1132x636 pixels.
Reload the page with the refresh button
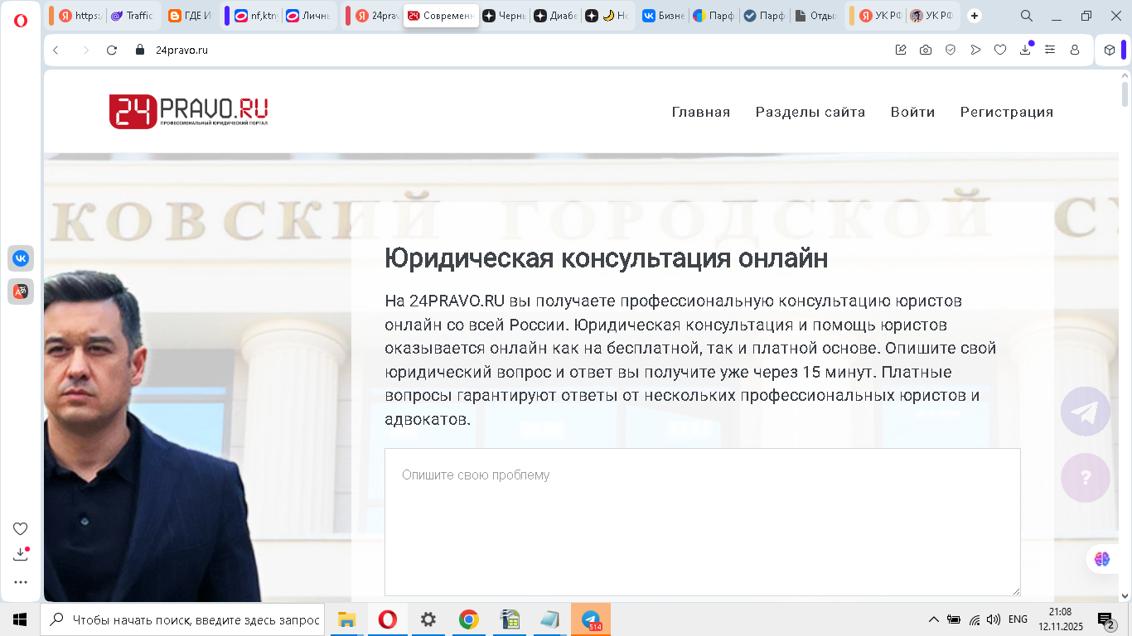tap(112, 50)
